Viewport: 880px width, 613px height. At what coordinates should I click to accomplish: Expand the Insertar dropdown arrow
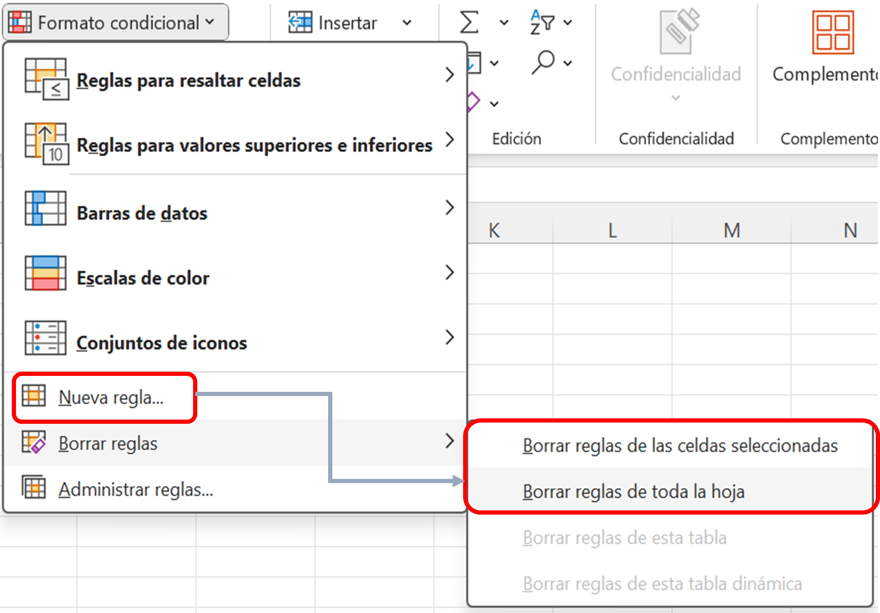[x=406, y=22]
